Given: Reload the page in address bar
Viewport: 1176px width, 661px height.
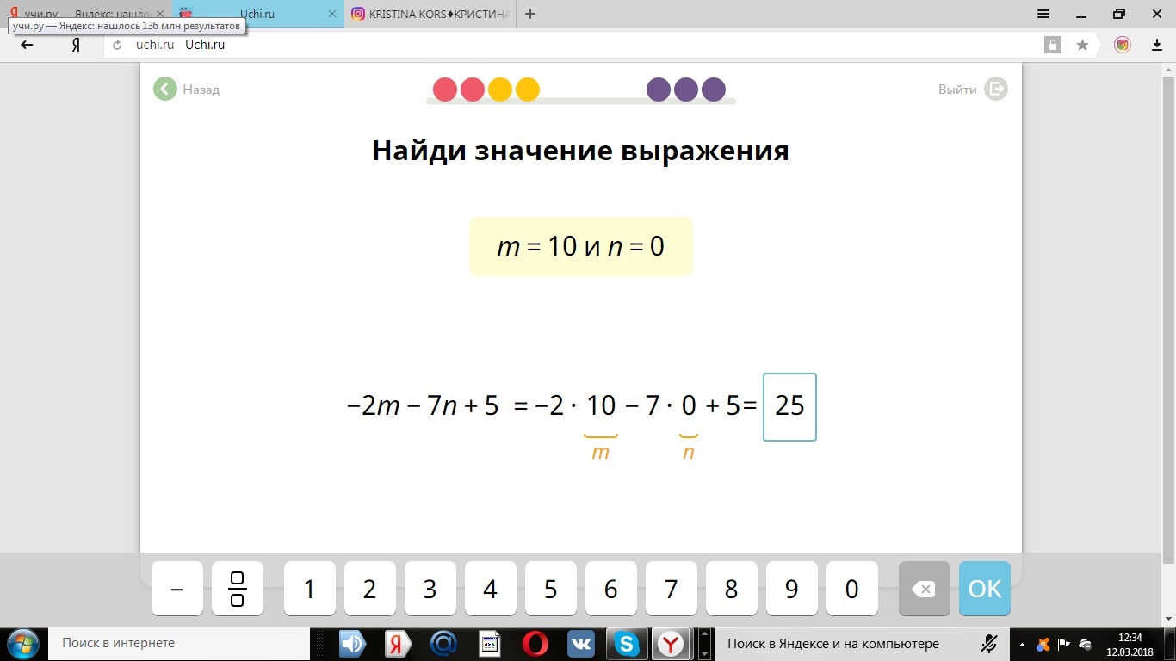Looking at the screenshot, I should pos(117,45).
